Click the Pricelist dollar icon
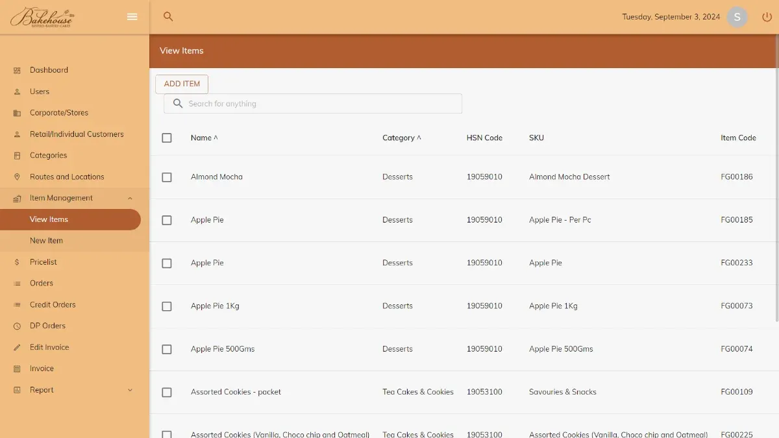Viewport: 779px width, 438px height. [x=17, y=262]
